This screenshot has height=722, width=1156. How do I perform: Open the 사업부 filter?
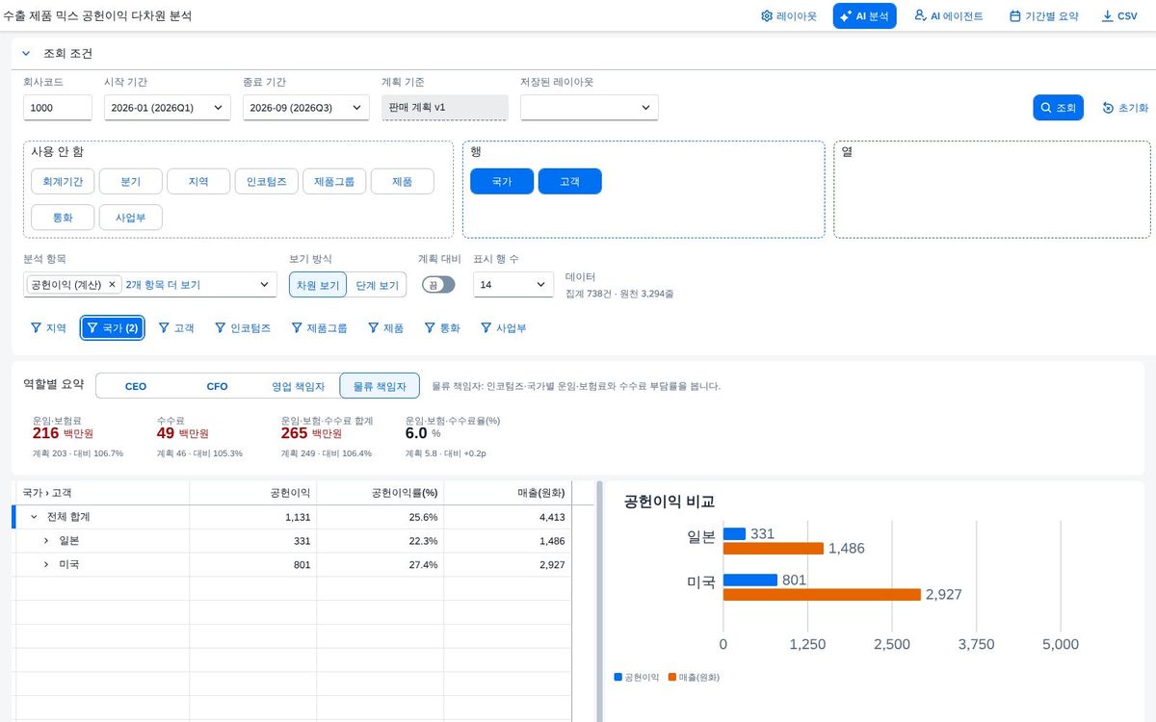click(503, 328)
